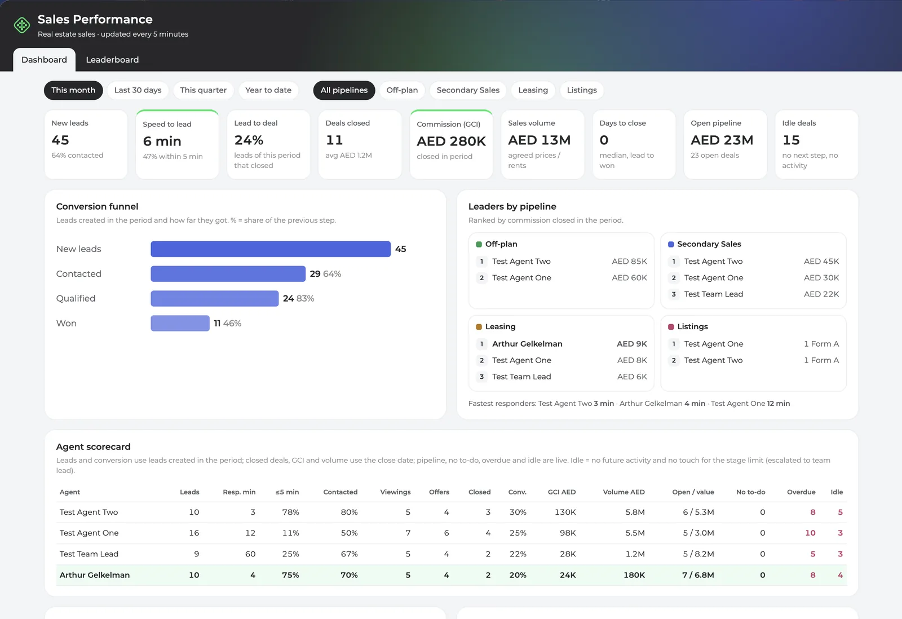
Task: Filter by Secondary Sales pipeline chip
Action: pyautogui.click(x=468, y=90)
